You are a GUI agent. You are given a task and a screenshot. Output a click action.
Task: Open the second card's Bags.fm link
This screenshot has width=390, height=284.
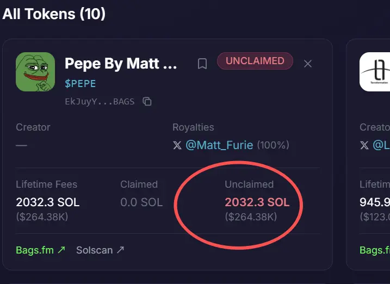pyautogui.click(x=375, y=250)
